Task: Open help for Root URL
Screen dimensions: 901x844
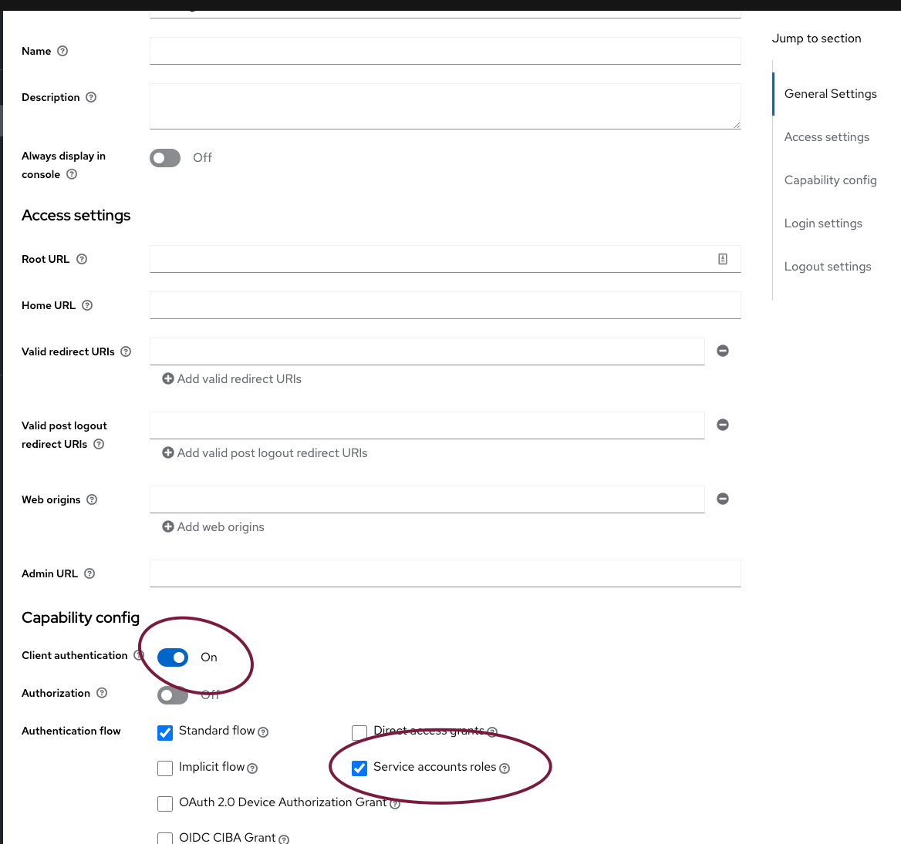Action: coord(82,260)
